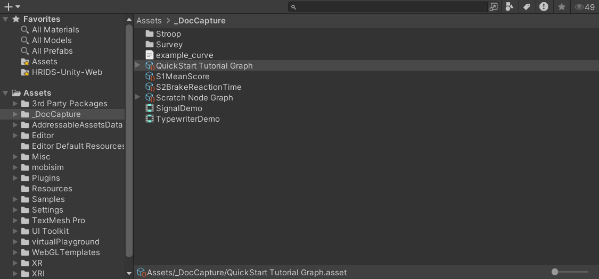This screenshot has height=279, width=599.
Task: Select the S2BrakeReactionTime asset icon
Action: click(x=150, y=87)
